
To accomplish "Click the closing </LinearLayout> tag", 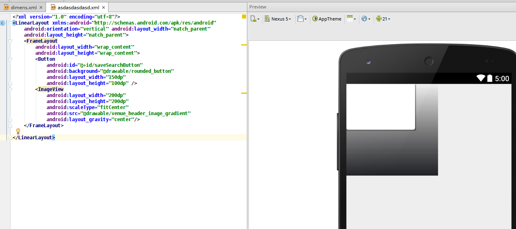I will [34, 138].
